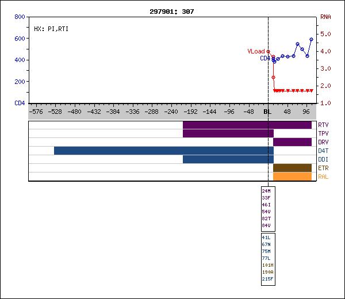
Task: Click the 41L mutation entry
Action: [x=266, y=237]
